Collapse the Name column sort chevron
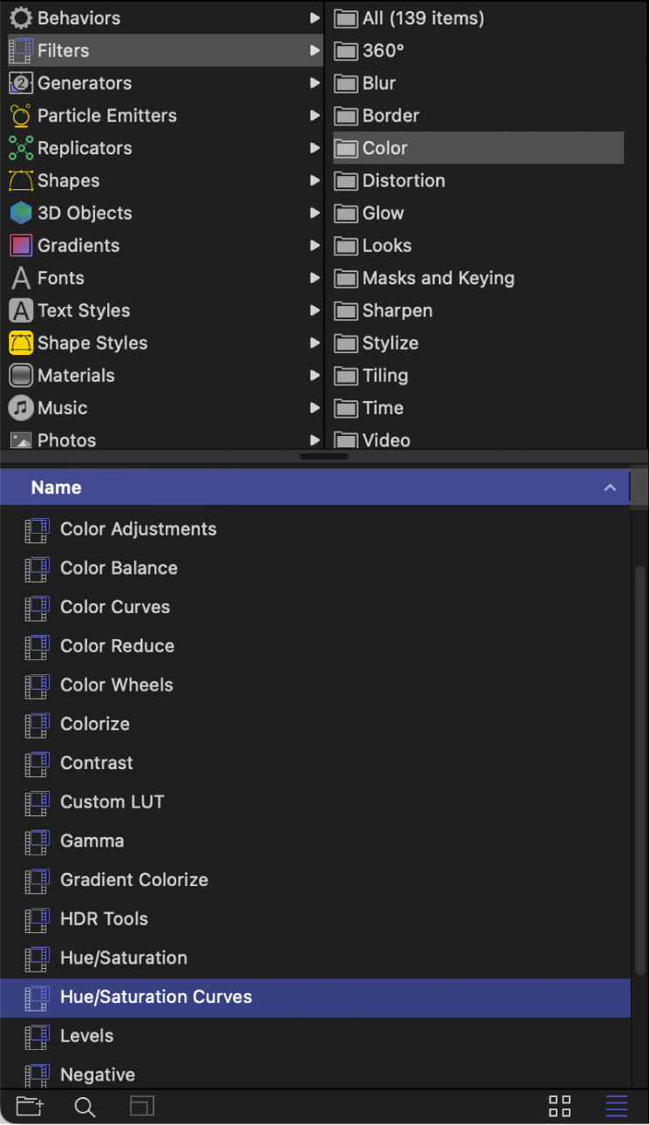 610,487
